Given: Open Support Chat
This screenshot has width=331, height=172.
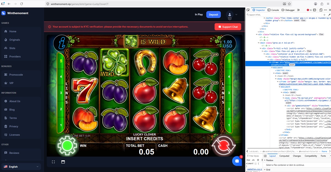Looking at the screenshot, I should (x=228, y=27).
